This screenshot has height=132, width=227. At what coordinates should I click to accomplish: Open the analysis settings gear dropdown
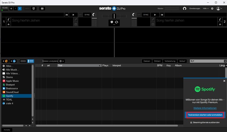tap(61, 61)
